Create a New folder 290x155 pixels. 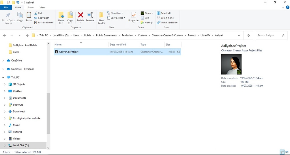102,18
